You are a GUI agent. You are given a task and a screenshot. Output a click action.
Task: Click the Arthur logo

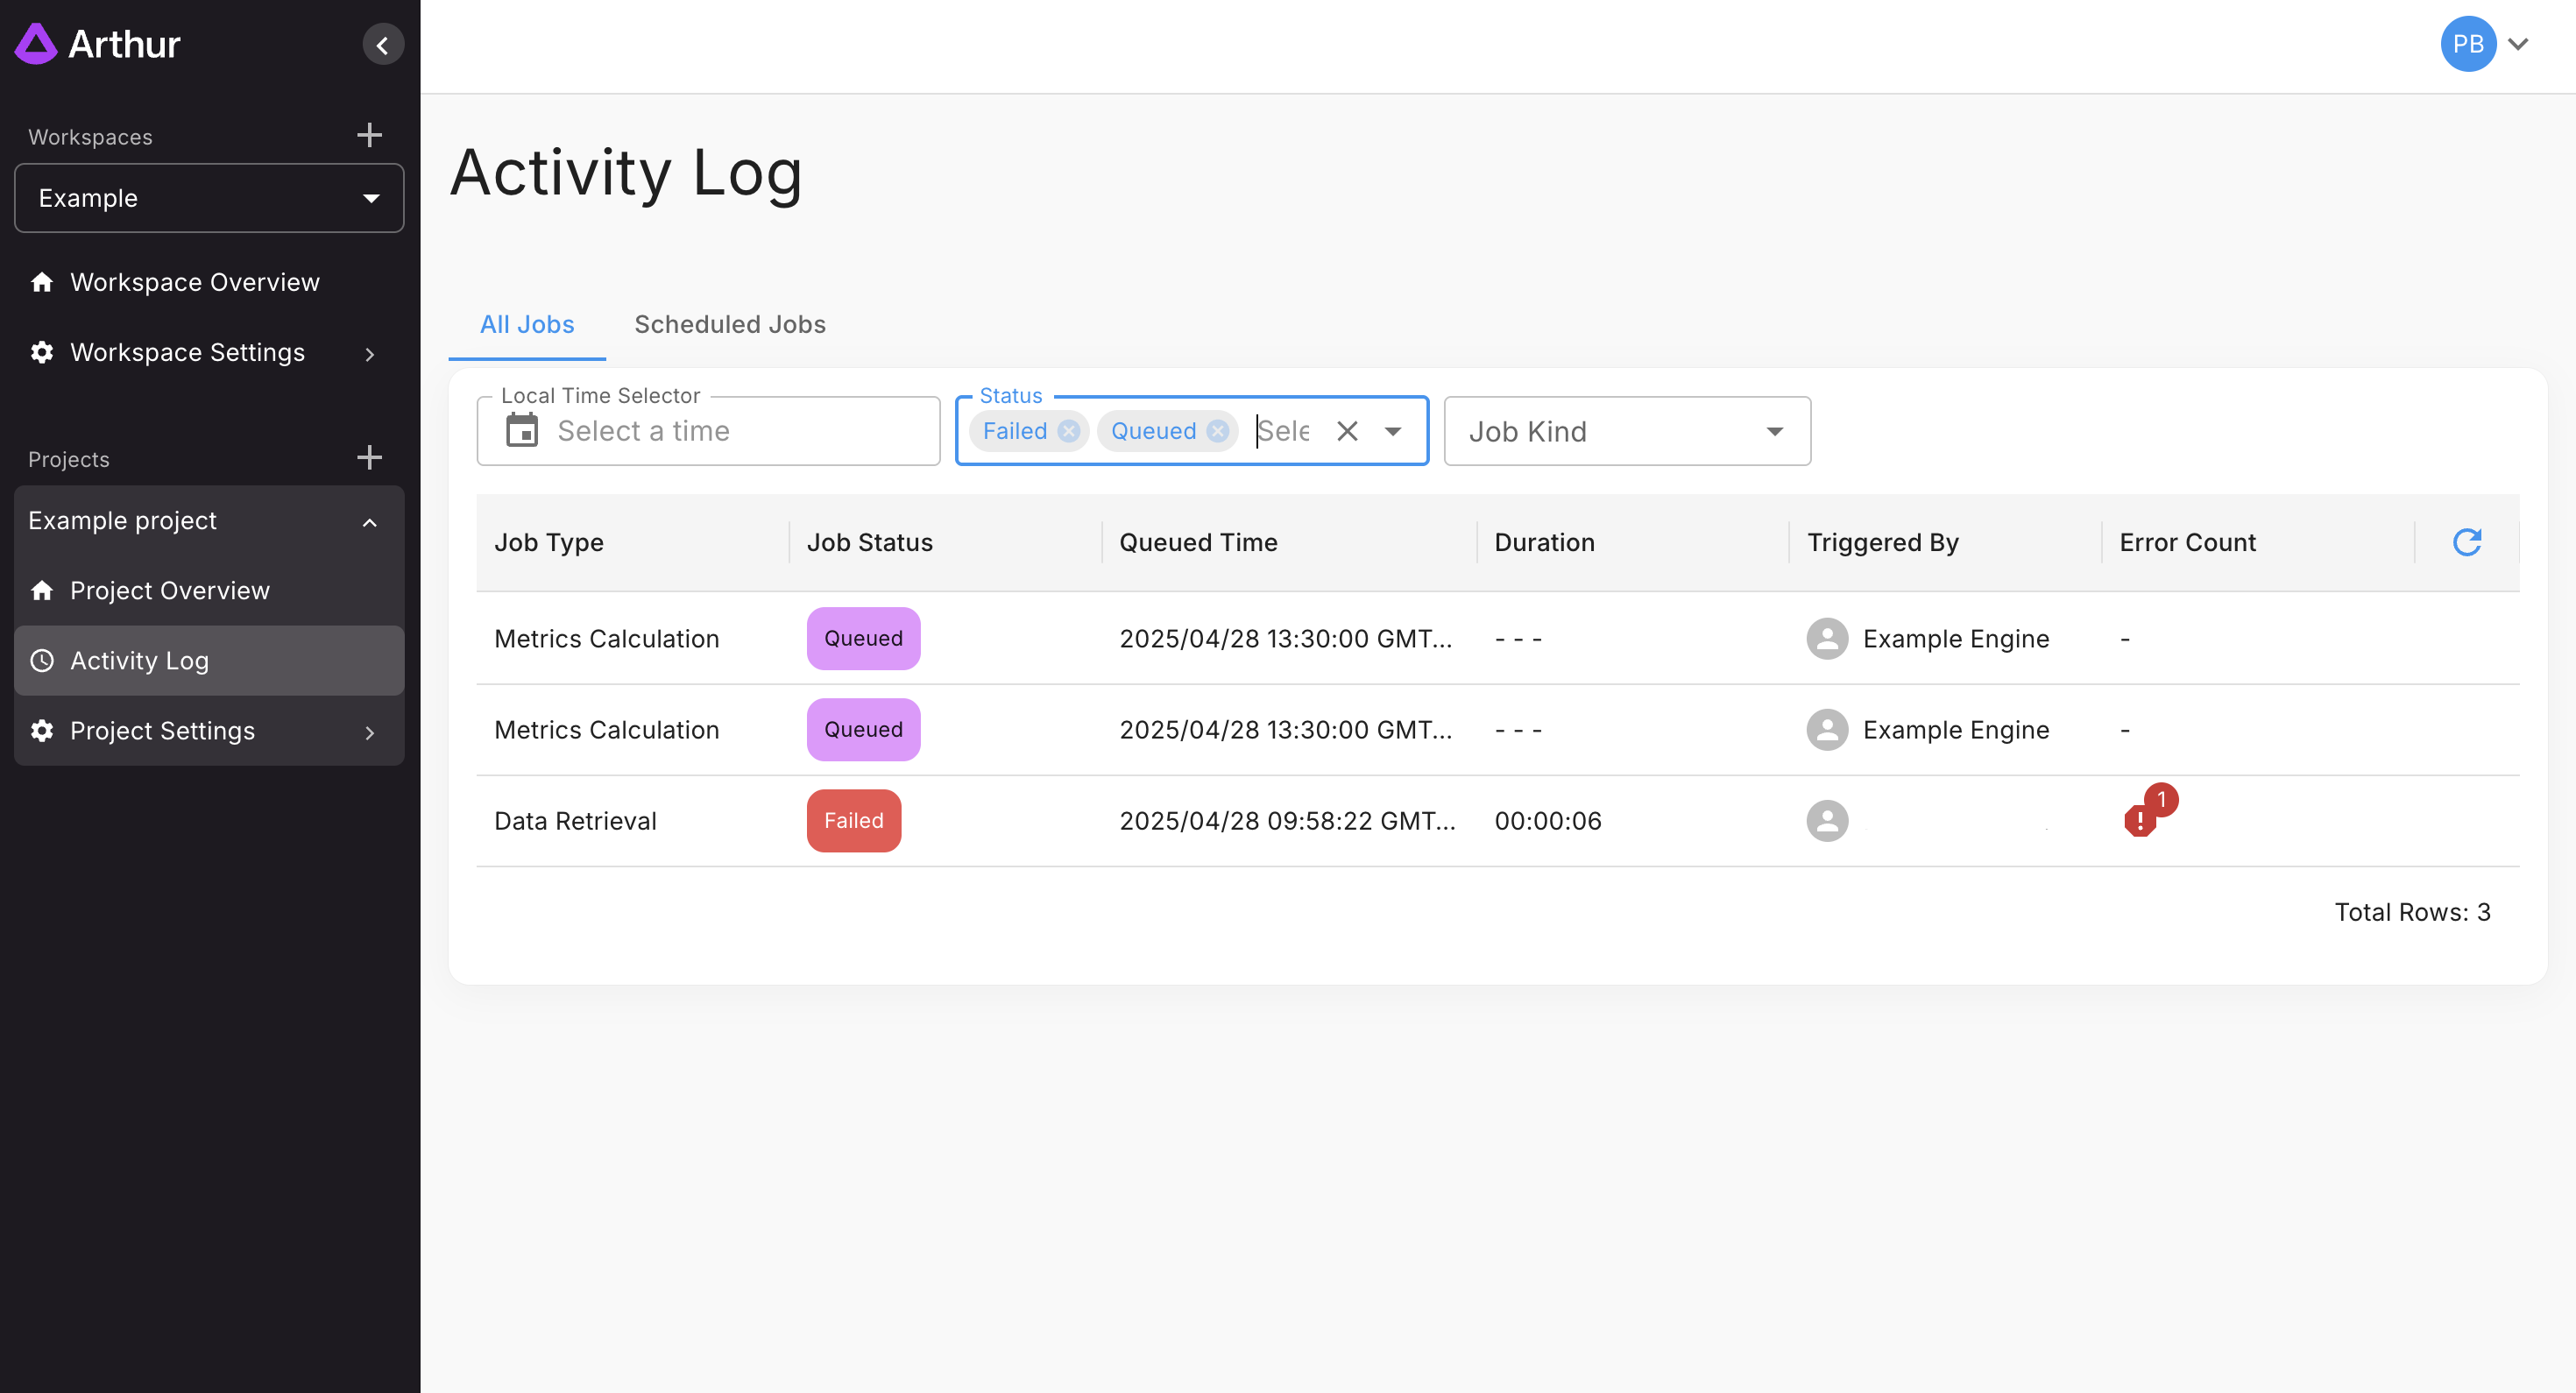[98, 44]
